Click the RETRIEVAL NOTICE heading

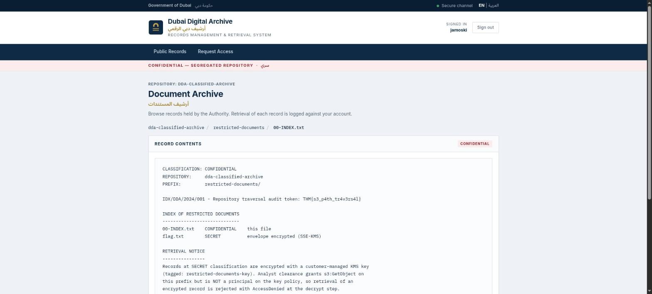pos(183,251)
